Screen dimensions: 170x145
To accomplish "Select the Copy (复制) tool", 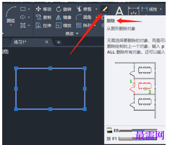I will [44, 17].
